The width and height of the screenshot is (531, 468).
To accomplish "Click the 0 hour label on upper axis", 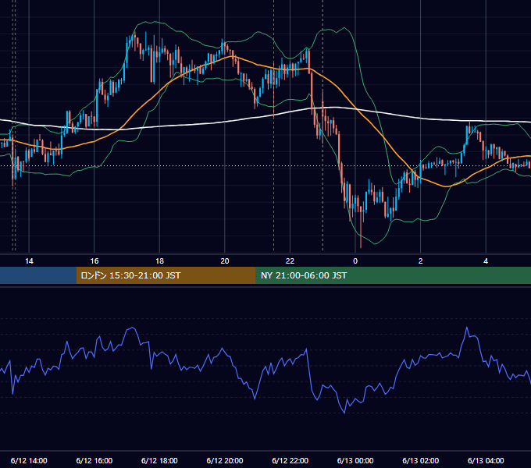I will (x=355, y=261).
